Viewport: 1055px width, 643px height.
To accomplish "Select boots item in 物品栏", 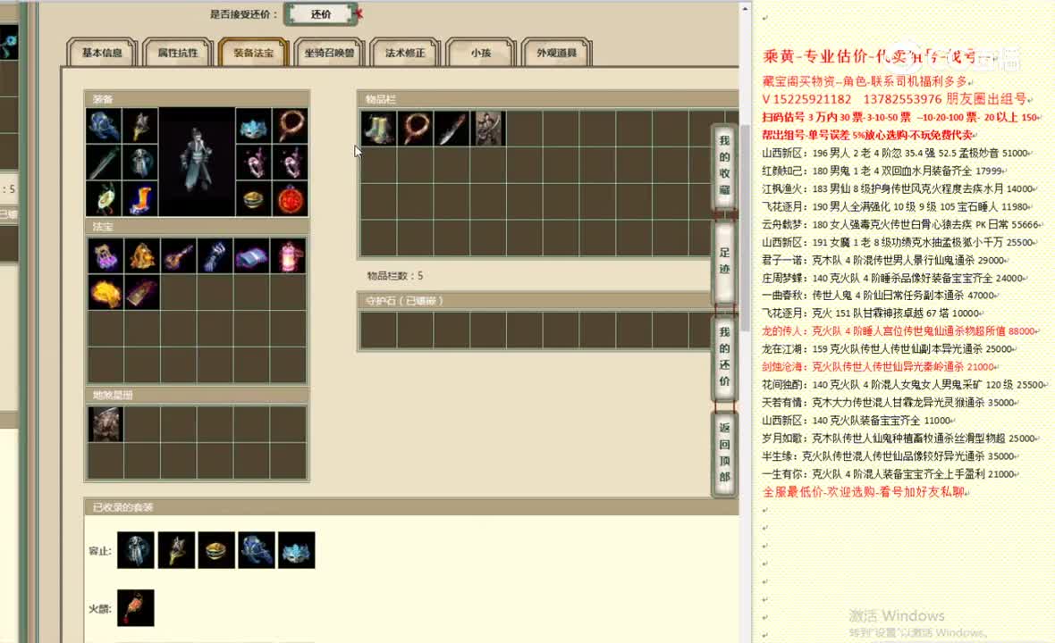I will pos(378,129).
